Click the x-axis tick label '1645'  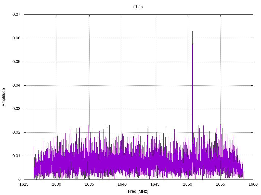(x=155, y=184)
